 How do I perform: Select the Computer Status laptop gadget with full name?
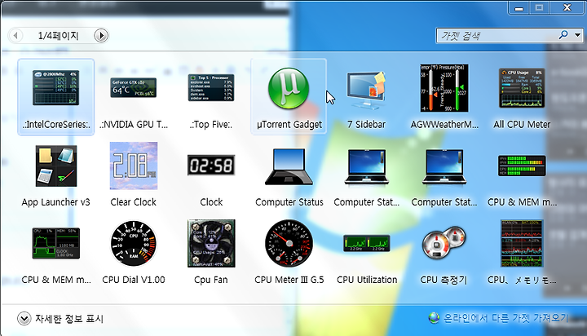pyautogui.click(x=289, y=166)
